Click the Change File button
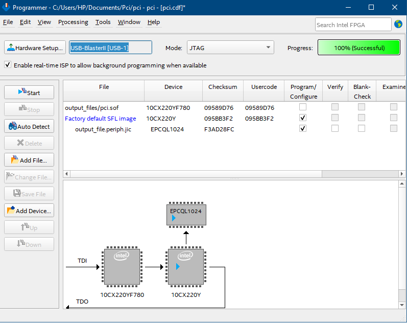Viewport: 407px width, 324px height. [29, 177]
